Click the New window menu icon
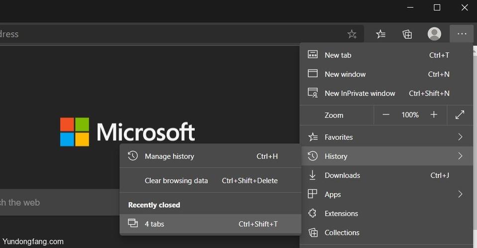The image size is (477, 248). pos(313,74)
